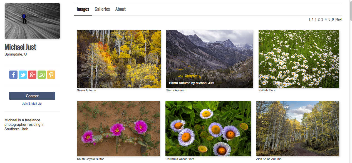The height and width of the screenshot is (163, 352).
Task: Open the Kaibab Flora daisy photo
Action: 299,59
